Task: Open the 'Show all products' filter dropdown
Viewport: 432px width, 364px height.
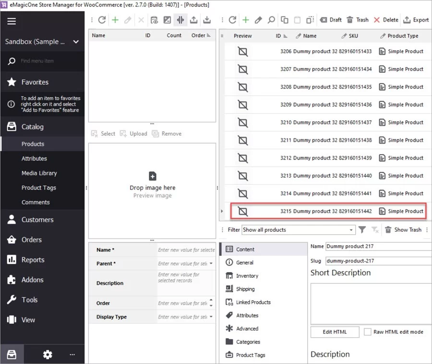Action: pyautogui.click(x=298, y=229)
